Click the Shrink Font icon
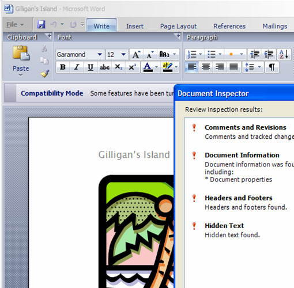Image resolution: width=294 pixels, height=288 pixels. (x=150, y=55)
